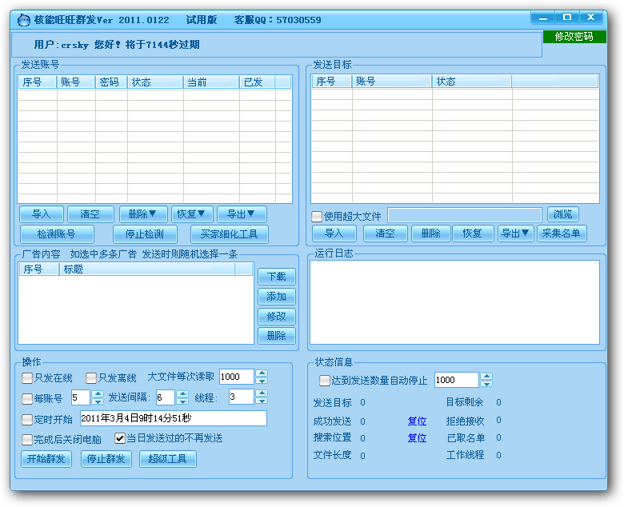The height and width of the screenshot is (507, 624).
Task: Click 采集名单 button
Action: coord(562,234)
